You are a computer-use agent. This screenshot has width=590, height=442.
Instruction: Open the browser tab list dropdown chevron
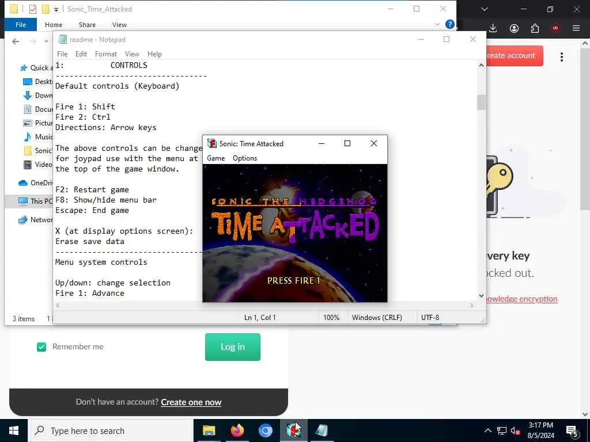tap(484, 9)
